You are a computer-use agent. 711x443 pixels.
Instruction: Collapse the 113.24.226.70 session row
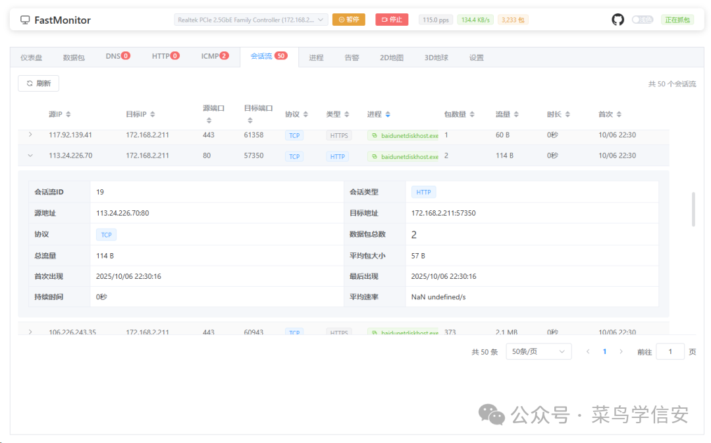click(30, 156)
